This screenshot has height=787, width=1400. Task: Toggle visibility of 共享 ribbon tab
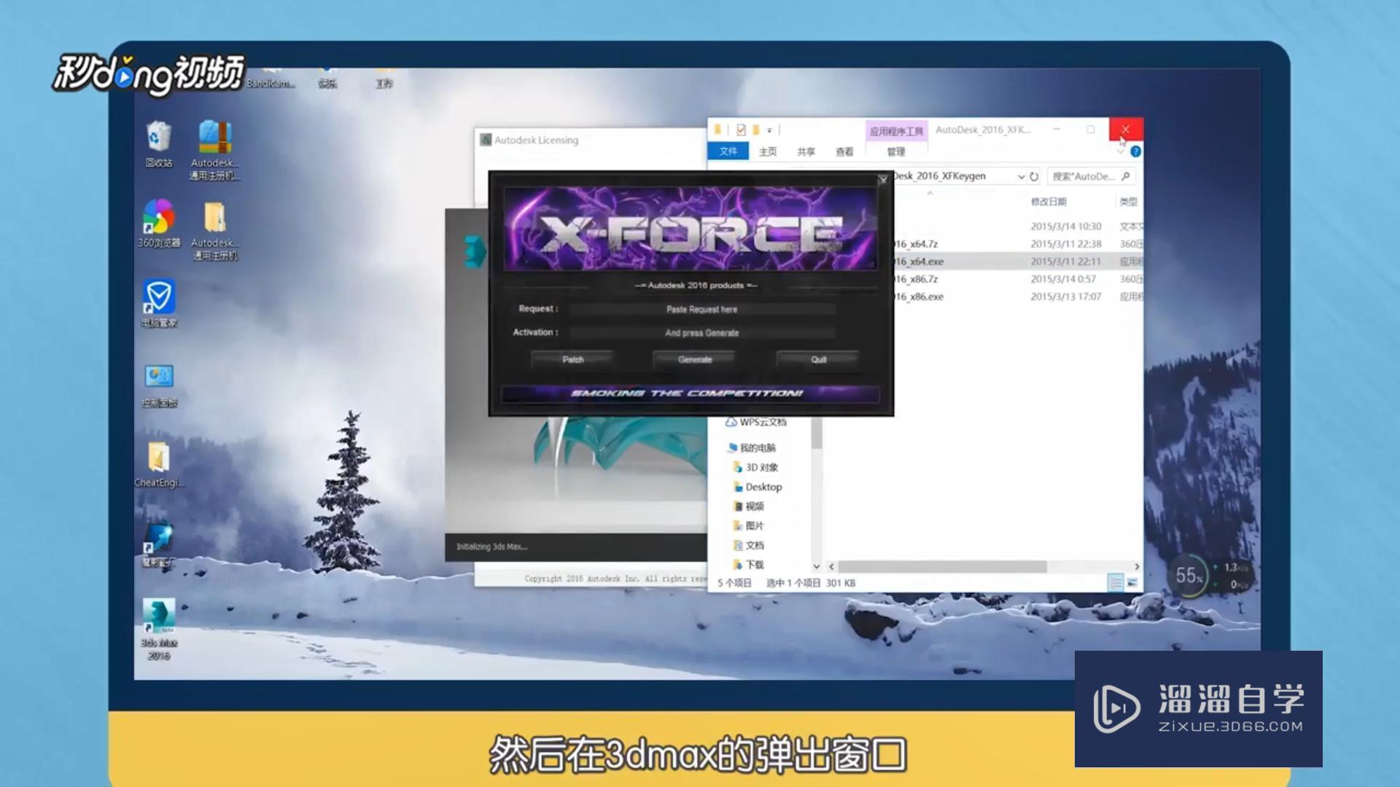(806, 152)
